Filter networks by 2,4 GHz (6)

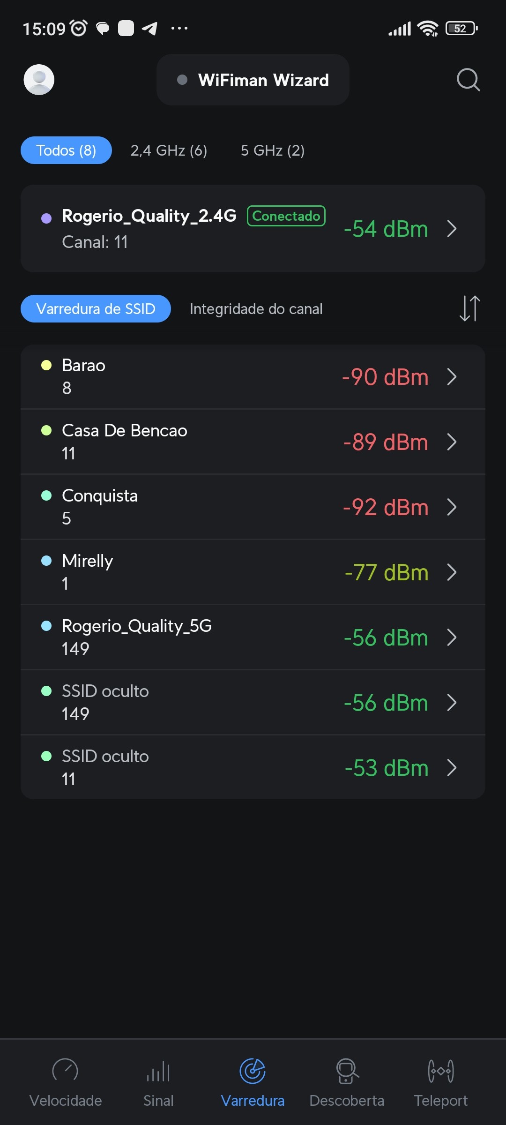click(169, 150)
